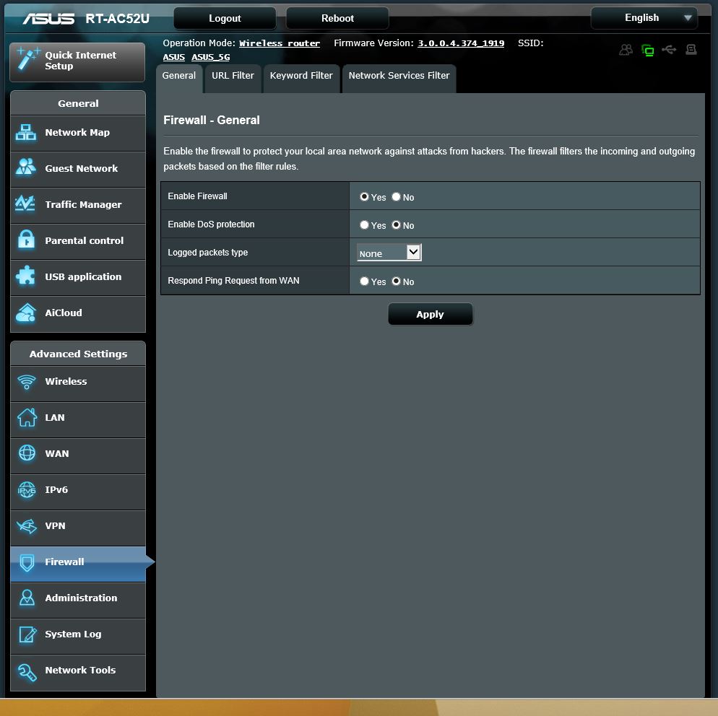Click the green network status icon
Image resolution: width=718 pixels, height=716 pixels.
647,50
